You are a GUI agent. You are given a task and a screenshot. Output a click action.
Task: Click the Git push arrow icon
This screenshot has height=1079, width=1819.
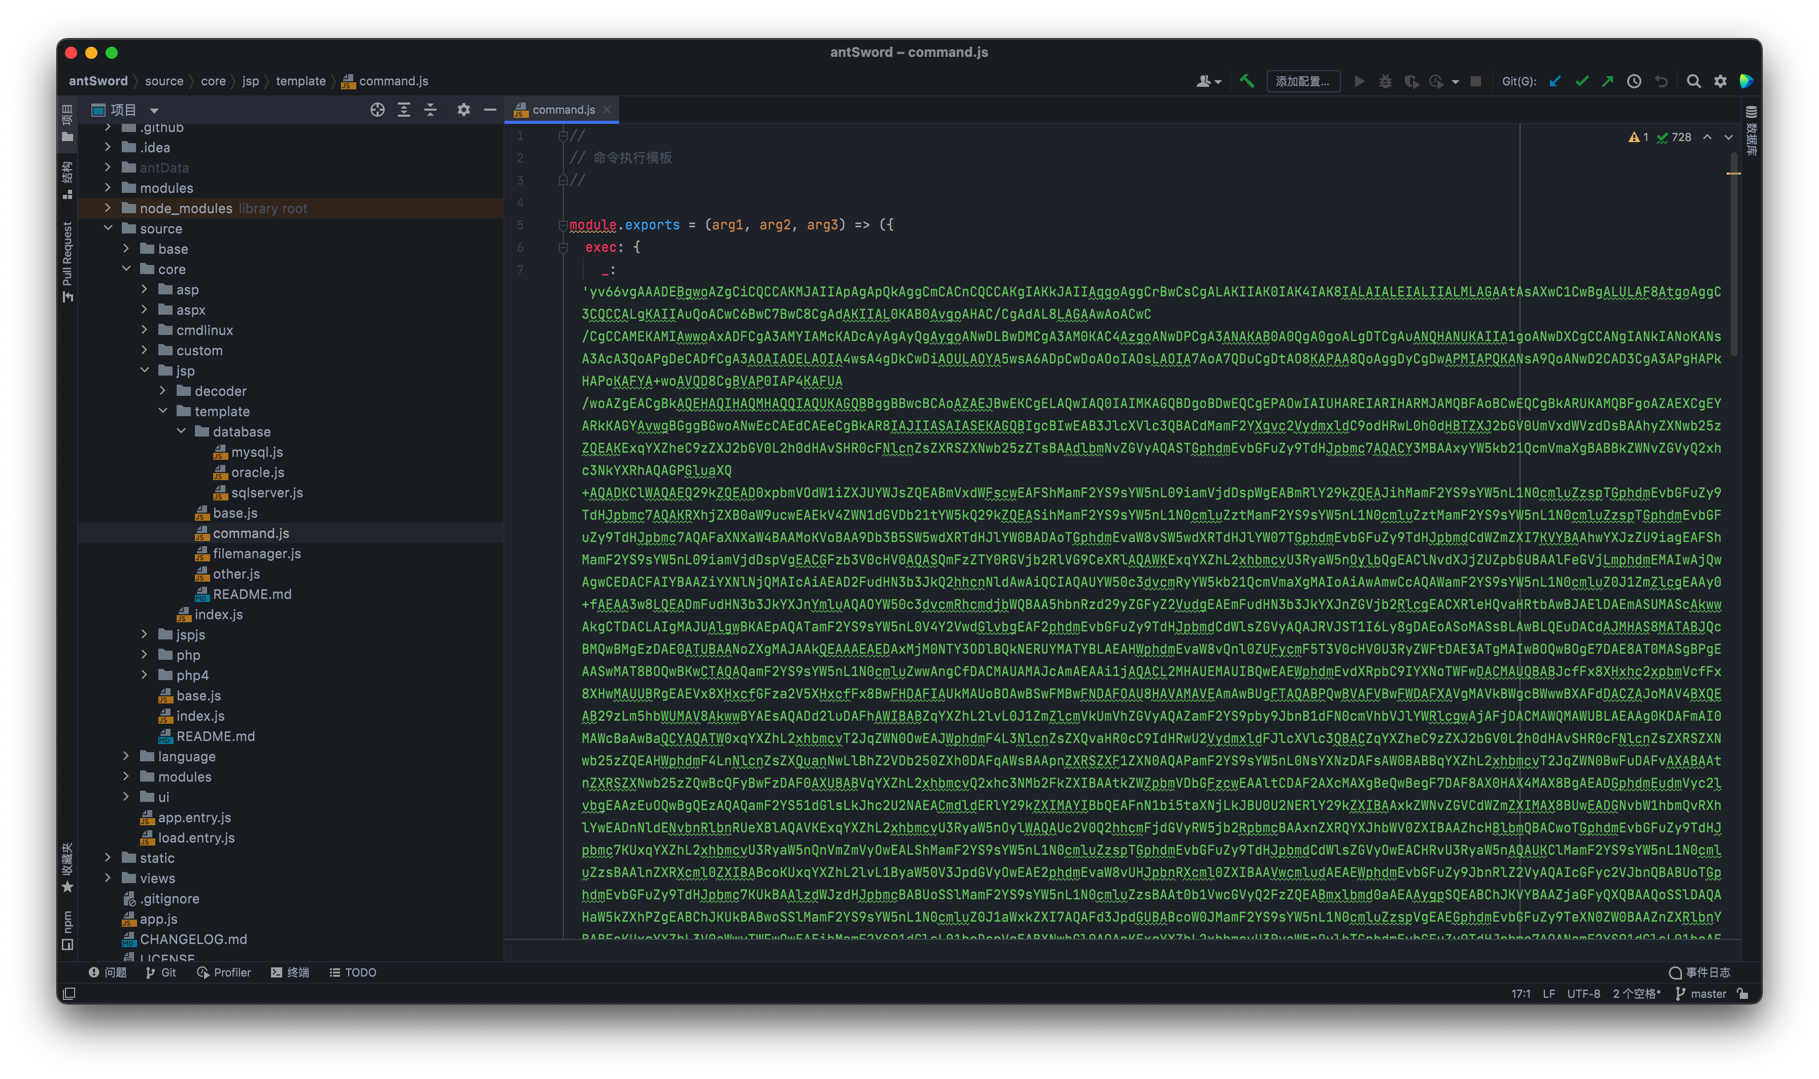click(1607, 81)
